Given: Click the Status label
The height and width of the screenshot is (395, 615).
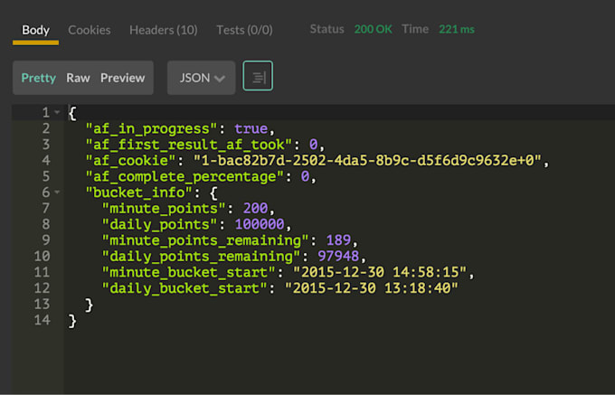Looking at the screenshot, I should point(326,30).
